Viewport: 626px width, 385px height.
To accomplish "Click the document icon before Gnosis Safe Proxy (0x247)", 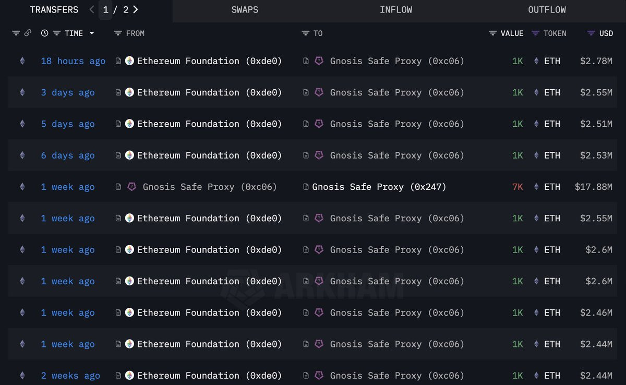I will click(x=306, y=187).
